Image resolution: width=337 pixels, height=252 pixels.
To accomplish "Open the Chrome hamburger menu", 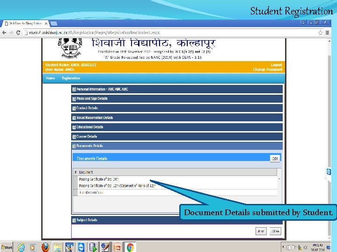I will pyautogui.click(x=327, y=33).
